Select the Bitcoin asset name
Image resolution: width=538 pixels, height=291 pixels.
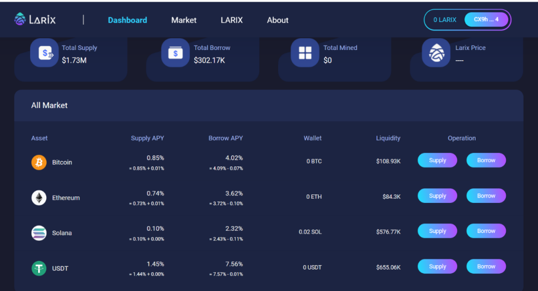pos(62,162)
